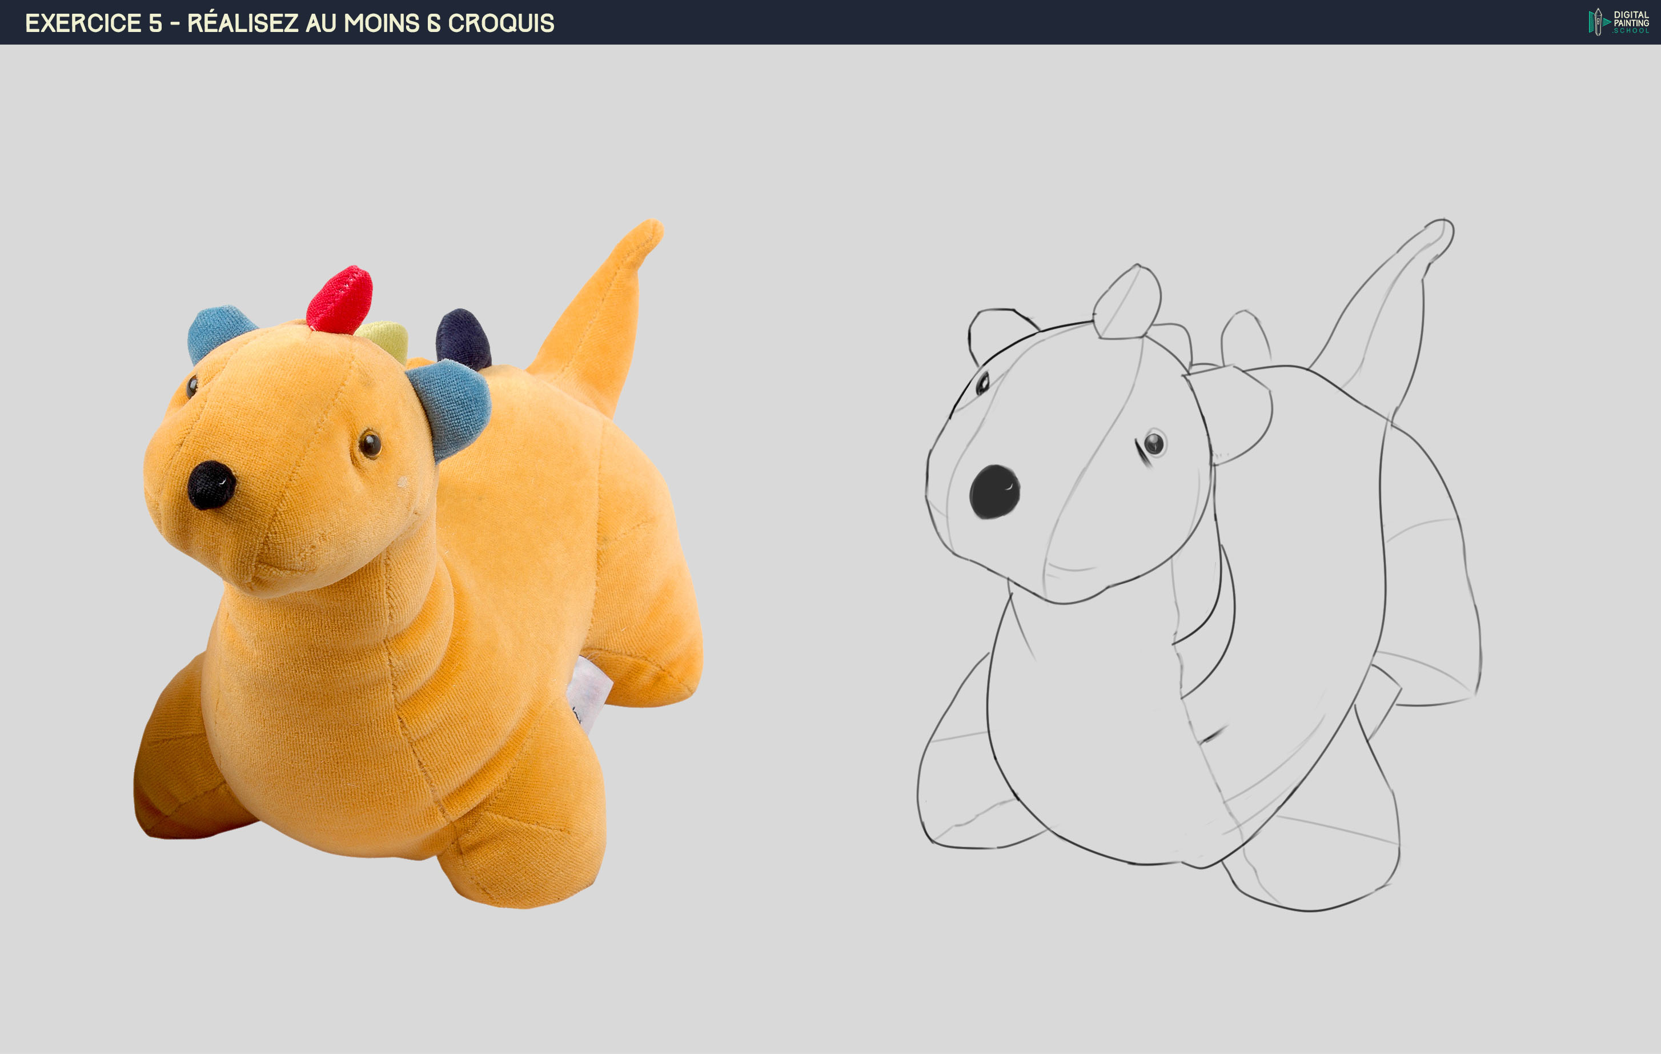Click the Digital Painting School logo
The height and width of the screenshot is (1055, 1661).
tap(1618, 22)
